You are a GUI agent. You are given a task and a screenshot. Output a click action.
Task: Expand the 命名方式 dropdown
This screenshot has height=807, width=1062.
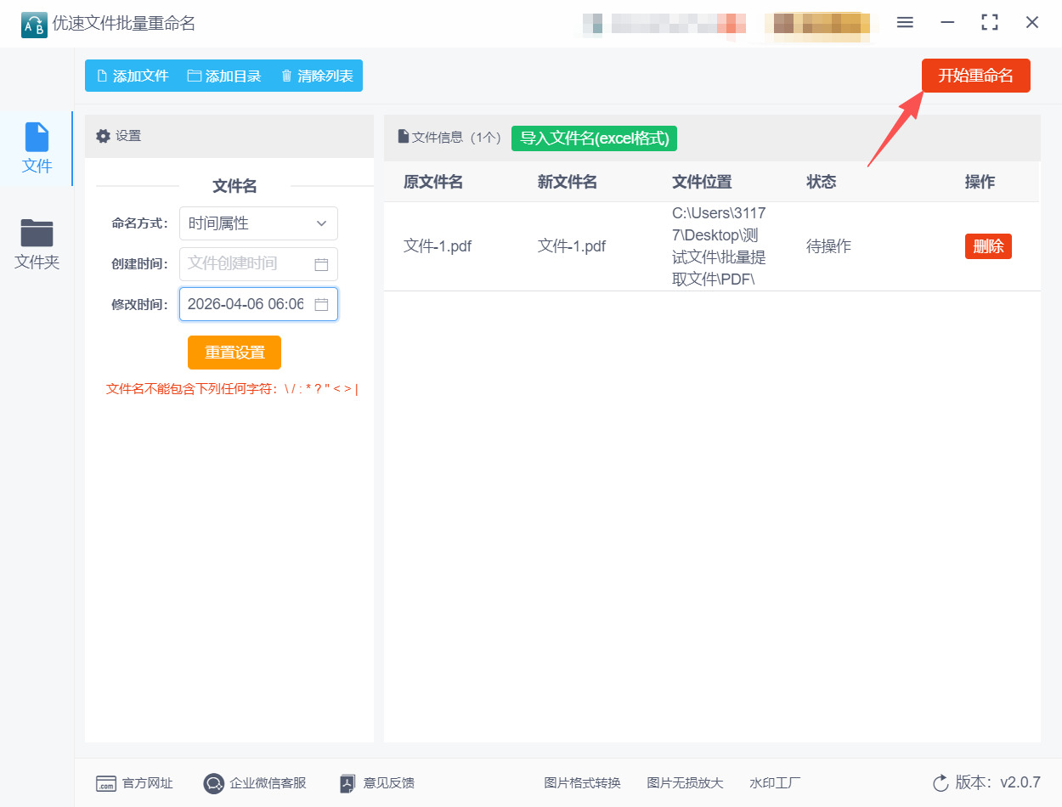click(x=258, y=223)
